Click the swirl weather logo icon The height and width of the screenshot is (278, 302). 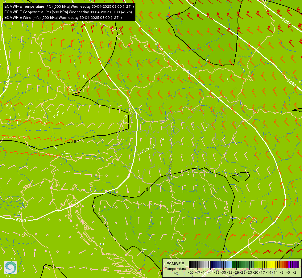[10, 267]
